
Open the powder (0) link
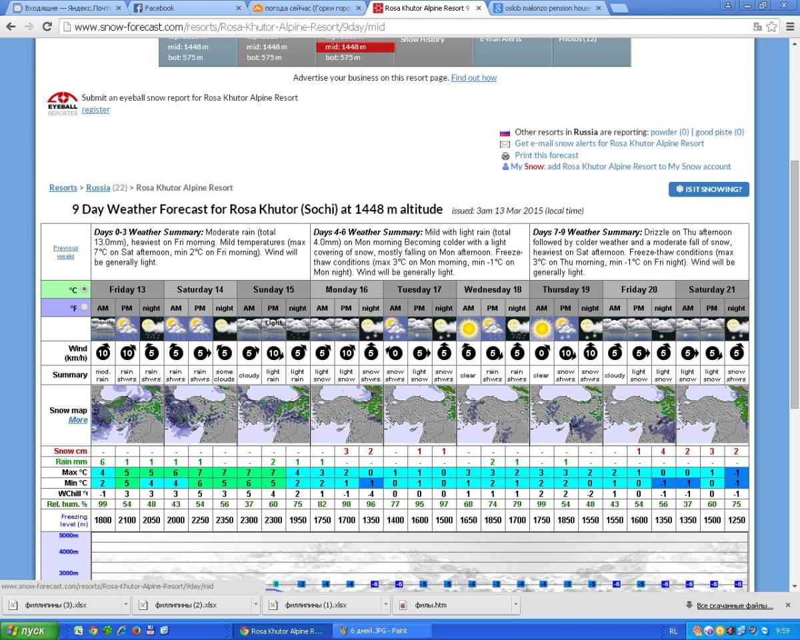[x=670, y=132]
